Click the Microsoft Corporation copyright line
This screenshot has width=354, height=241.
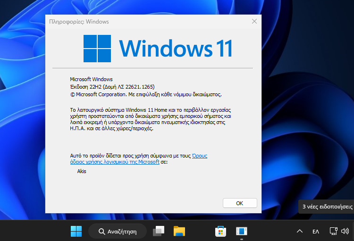(146, 94)
